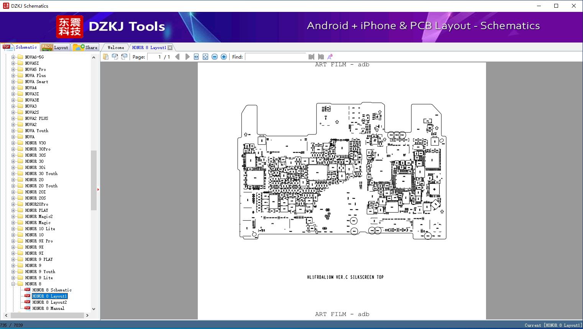Expand the NOVA4 folder
This screenshot has width=583, height=329.
pos(13,88)
